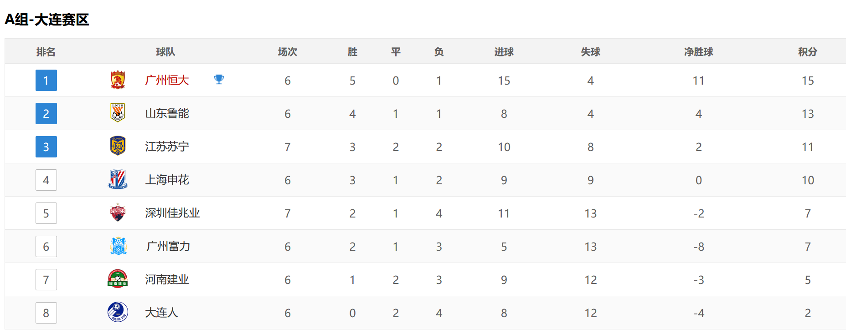Click the 净胜球 column header
This screenshot has width=846, height=334.
(698, 52)
